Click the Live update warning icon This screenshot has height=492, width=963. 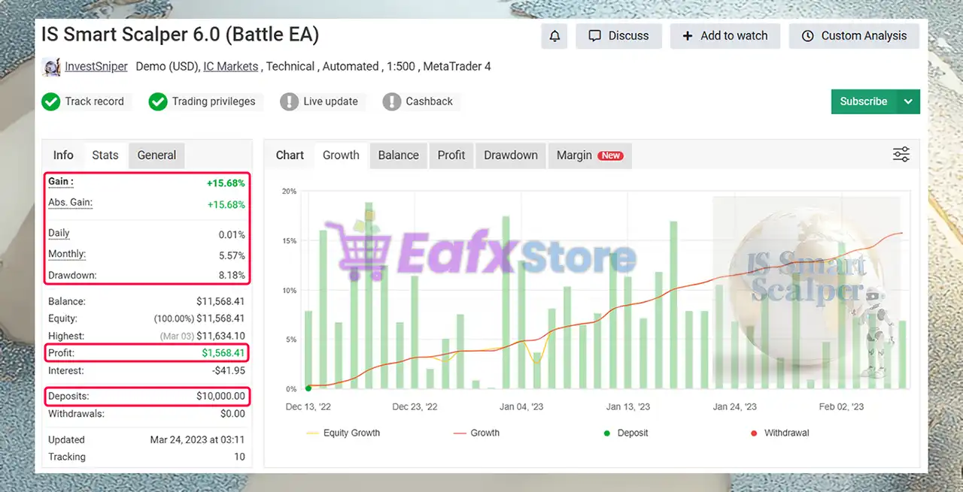[289, 101]
